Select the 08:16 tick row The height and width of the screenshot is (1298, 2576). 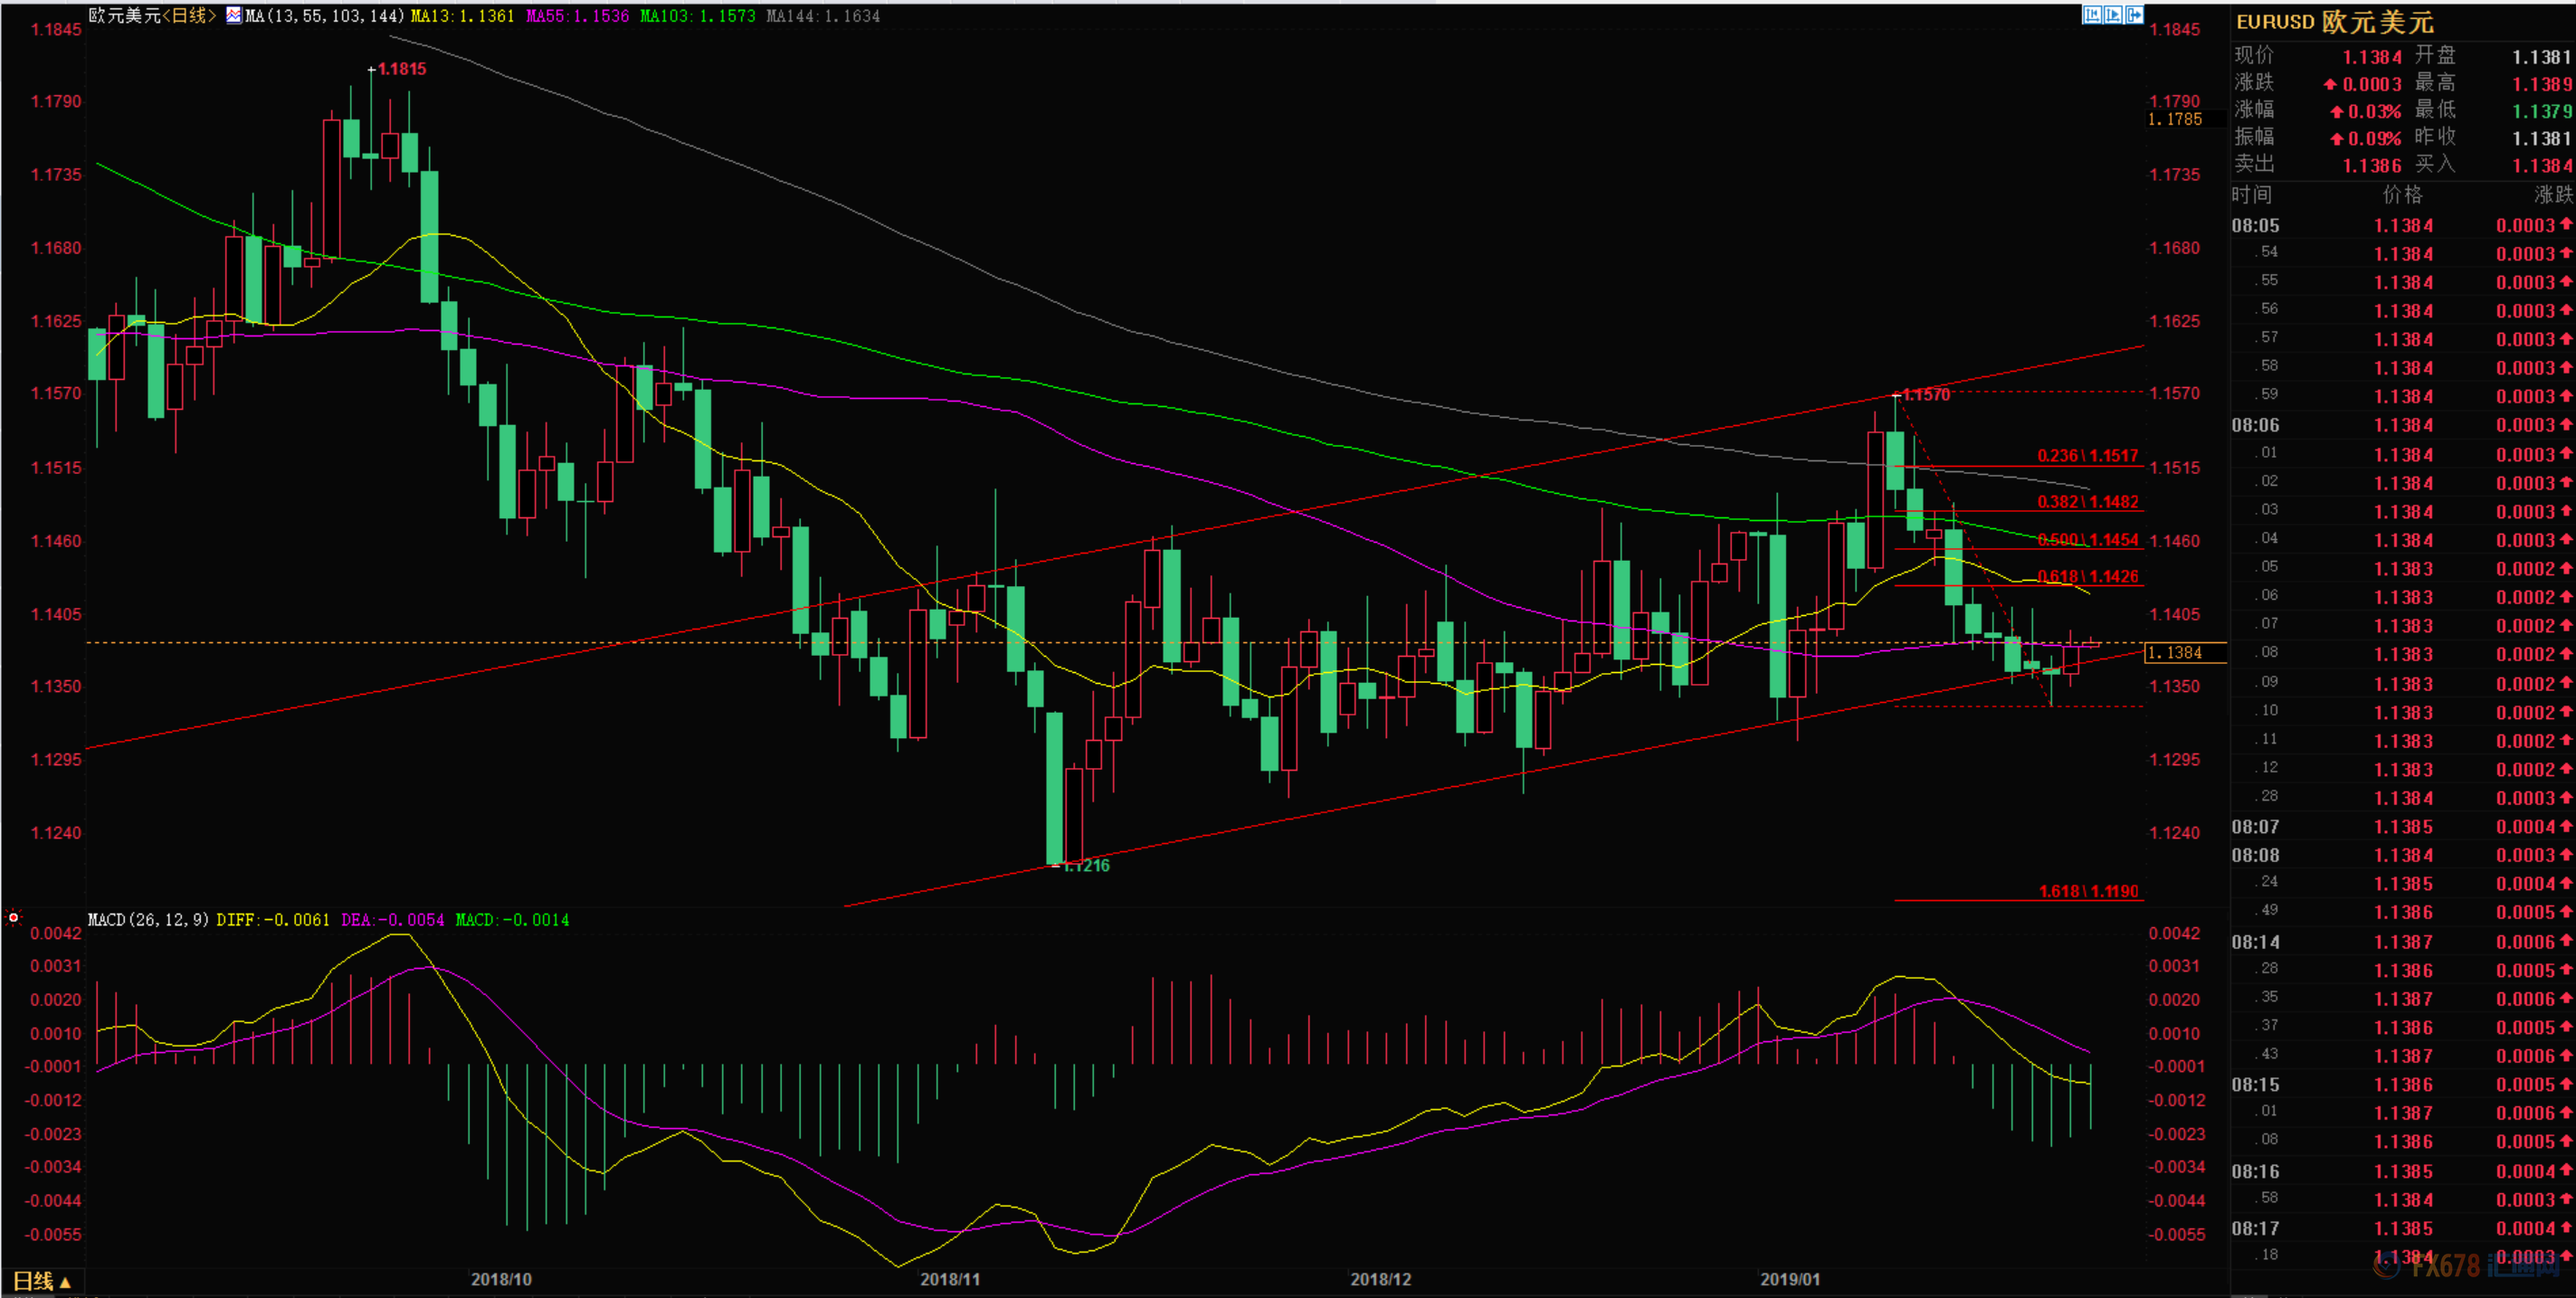(x=2402, y=1171)
